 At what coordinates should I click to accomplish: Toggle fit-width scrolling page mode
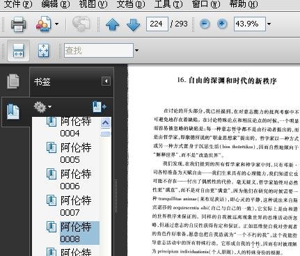(18, 50)
